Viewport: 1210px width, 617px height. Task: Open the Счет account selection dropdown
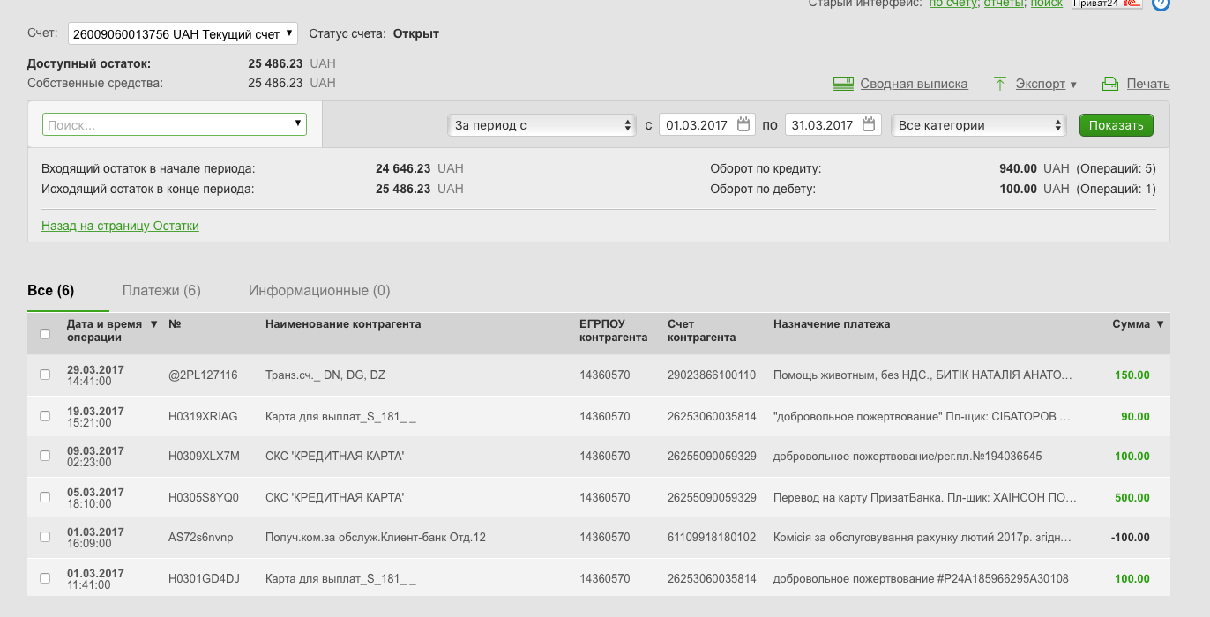(x=183, y=34)
